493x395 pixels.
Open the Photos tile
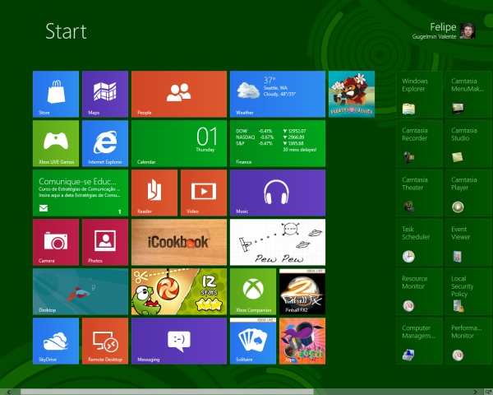[105, 242]
